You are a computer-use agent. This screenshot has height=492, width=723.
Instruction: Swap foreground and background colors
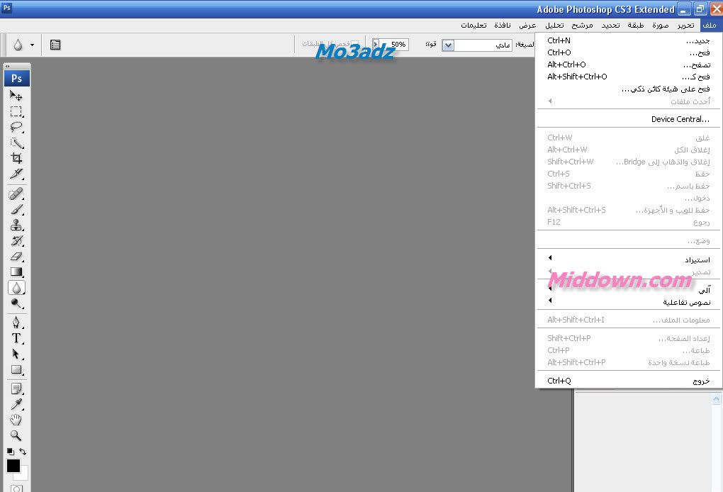click(x=23, y=452)
